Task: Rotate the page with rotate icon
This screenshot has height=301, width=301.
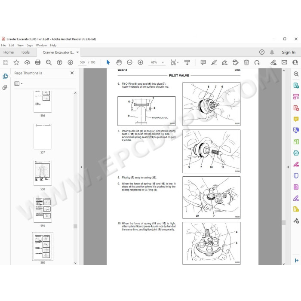Action: tap(257, 62)
